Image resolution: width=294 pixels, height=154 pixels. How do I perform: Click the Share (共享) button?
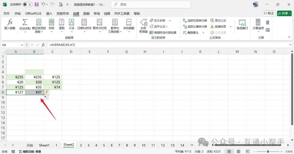pyautogui.click(x=284, y=13)
